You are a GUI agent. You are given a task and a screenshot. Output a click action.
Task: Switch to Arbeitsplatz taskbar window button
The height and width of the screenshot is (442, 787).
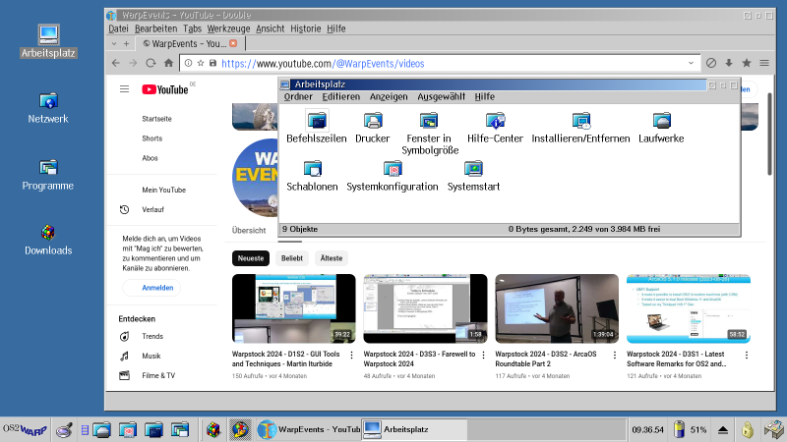[414, 429]
